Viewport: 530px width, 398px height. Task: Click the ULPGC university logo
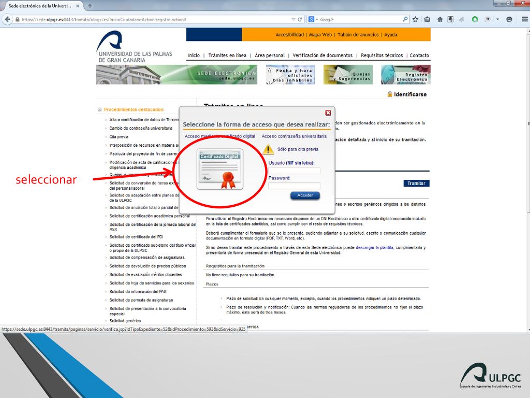pyautogui.click(x=134, y=47)
